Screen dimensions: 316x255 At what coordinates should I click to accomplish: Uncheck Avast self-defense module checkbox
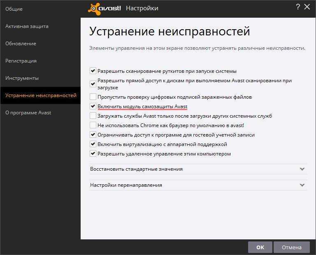point(93,107)
